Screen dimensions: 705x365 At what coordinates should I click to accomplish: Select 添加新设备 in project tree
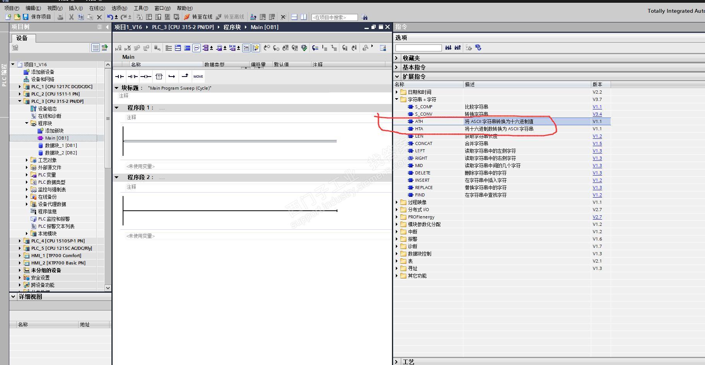coord(43,72)
